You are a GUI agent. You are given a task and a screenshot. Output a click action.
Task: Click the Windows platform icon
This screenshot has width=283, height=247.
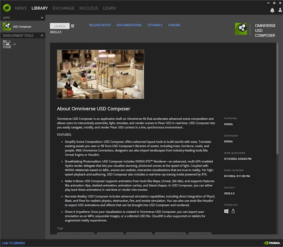(226, 211)
